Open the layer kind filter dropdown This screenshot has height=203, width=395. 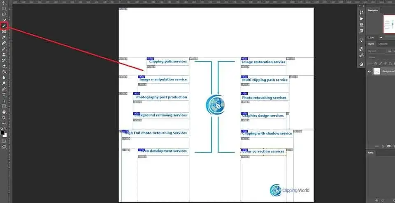(x=377, y=51)
